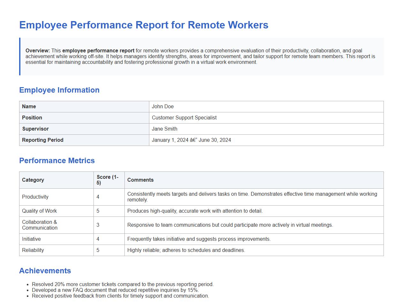Click the Performance Metrics heading

57,161
